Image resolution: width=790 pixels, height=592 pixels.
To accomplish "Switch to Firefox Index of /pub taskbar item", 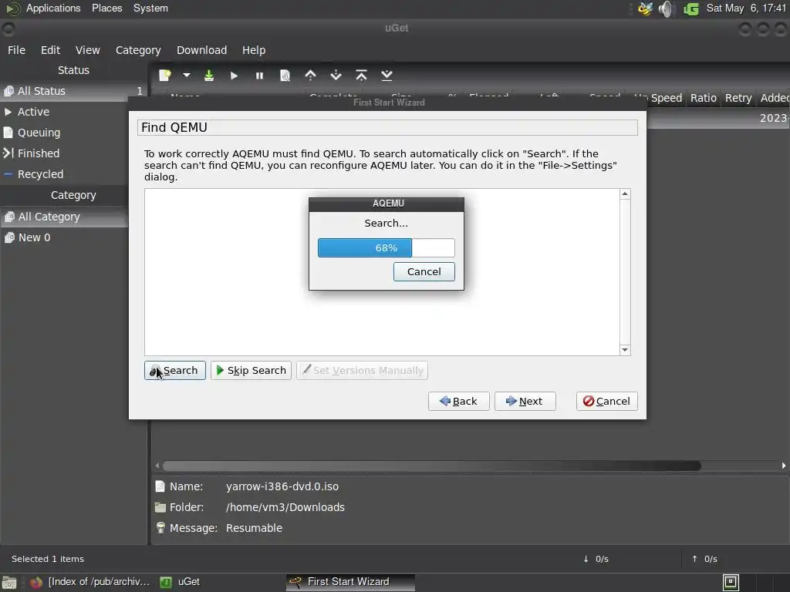I will pos(91,582).
